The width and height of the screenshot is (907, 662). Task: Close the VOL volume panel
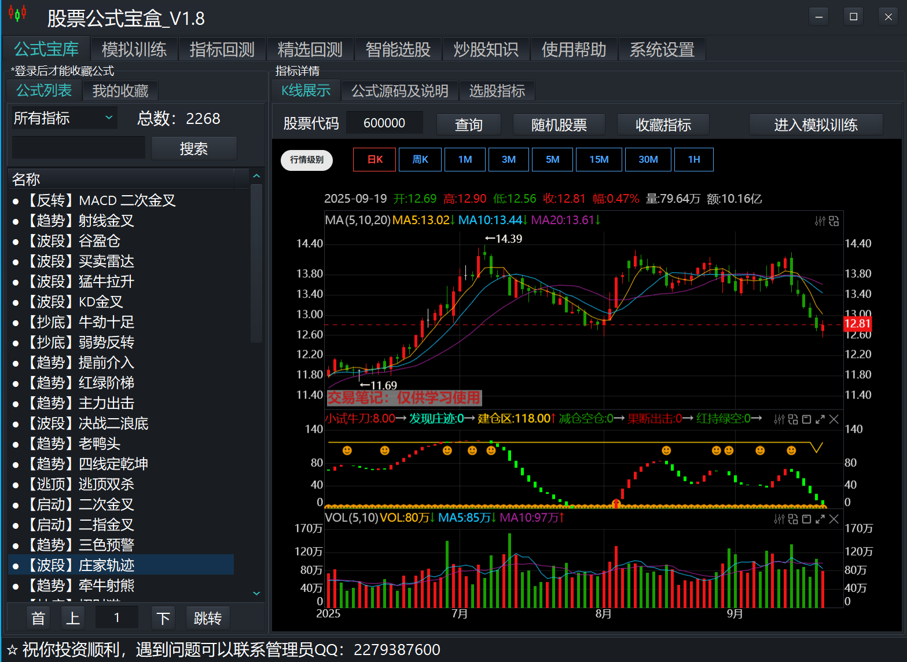click(833, 519)
